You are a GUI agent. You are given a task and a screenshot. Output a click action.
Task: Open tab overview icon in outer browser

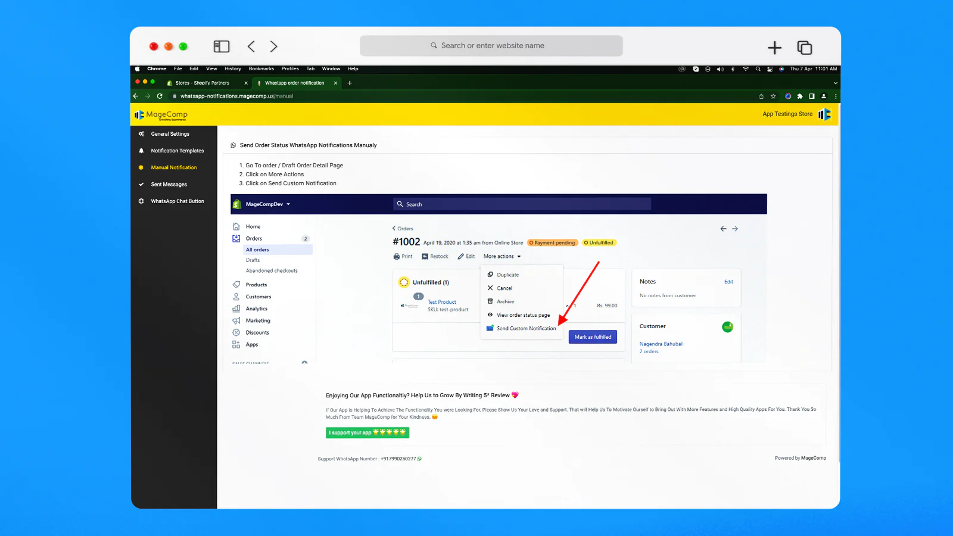pos(805,48)
